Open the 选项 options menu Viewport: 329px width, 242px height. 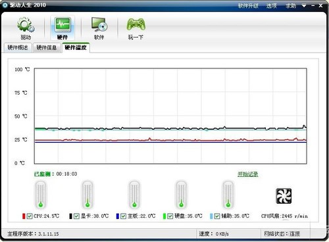click(272, 6)
